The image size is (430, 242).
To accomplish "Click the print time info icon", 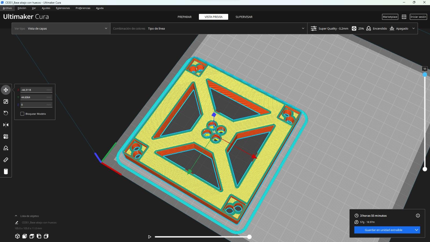I will (x=418, y=216).
